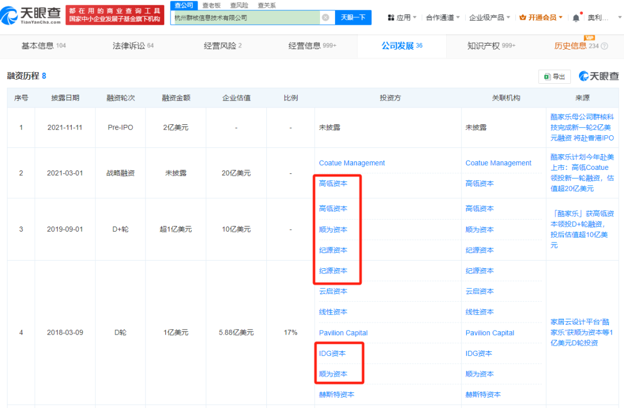Open the 知识产权 tab
Image resolution: width=624 pixels, height=408 pixels.
pyautogui.click(x=491, y=46)
